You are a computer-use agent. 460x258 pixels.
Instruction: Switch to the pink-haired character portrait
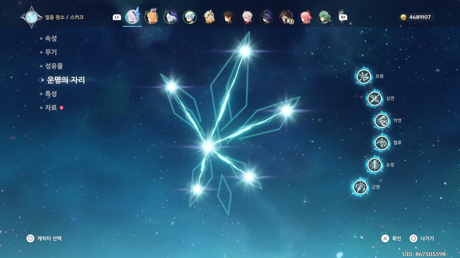(x=306, y=17)
